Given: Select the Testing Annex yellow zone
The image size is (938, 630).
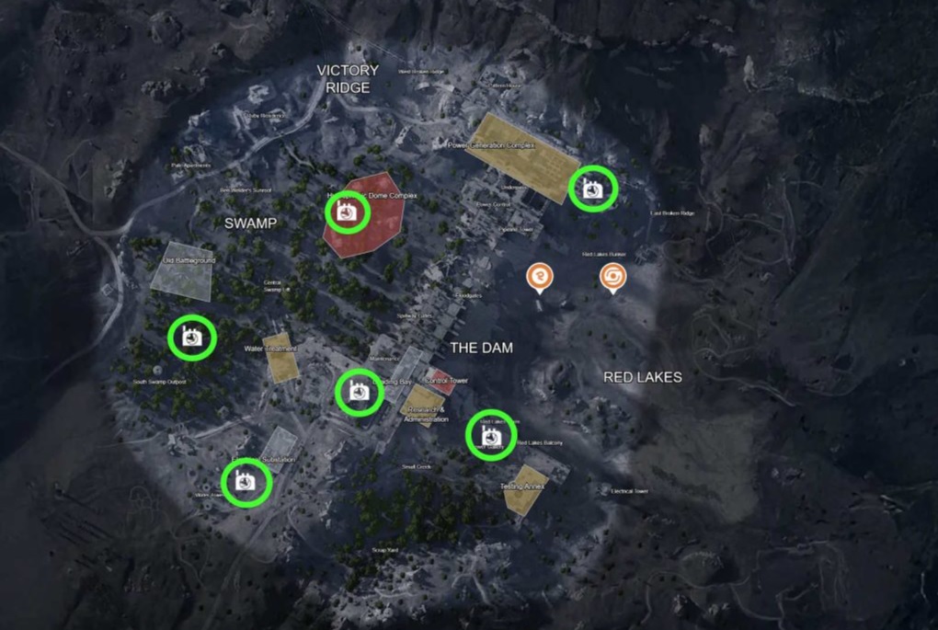Looking at the screenshot, I should pos(525,490).
